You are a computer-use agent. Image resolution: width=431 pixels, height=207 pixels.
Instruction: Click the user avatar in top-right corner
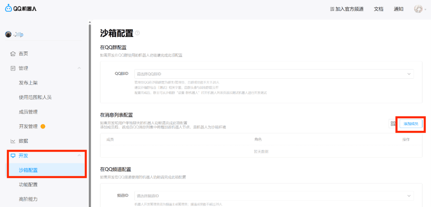[x=418, y=9]
